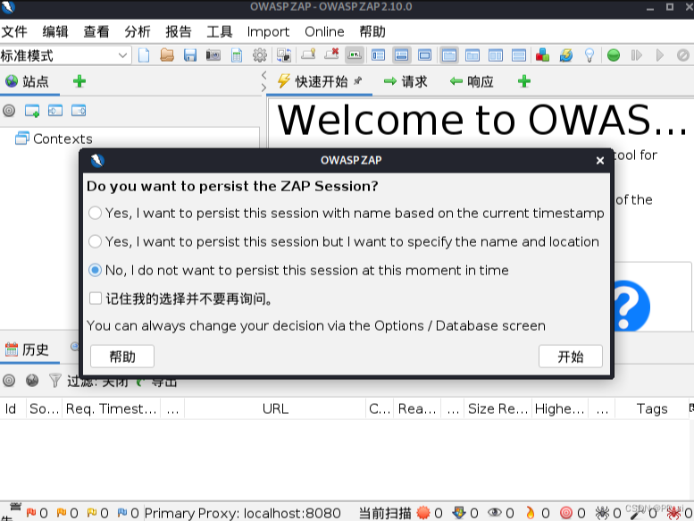This screenshot has height=521, width=694.
Task: Check the 记住我的选择并不要再询问 checkbox
Action: (x=96, y=298)
